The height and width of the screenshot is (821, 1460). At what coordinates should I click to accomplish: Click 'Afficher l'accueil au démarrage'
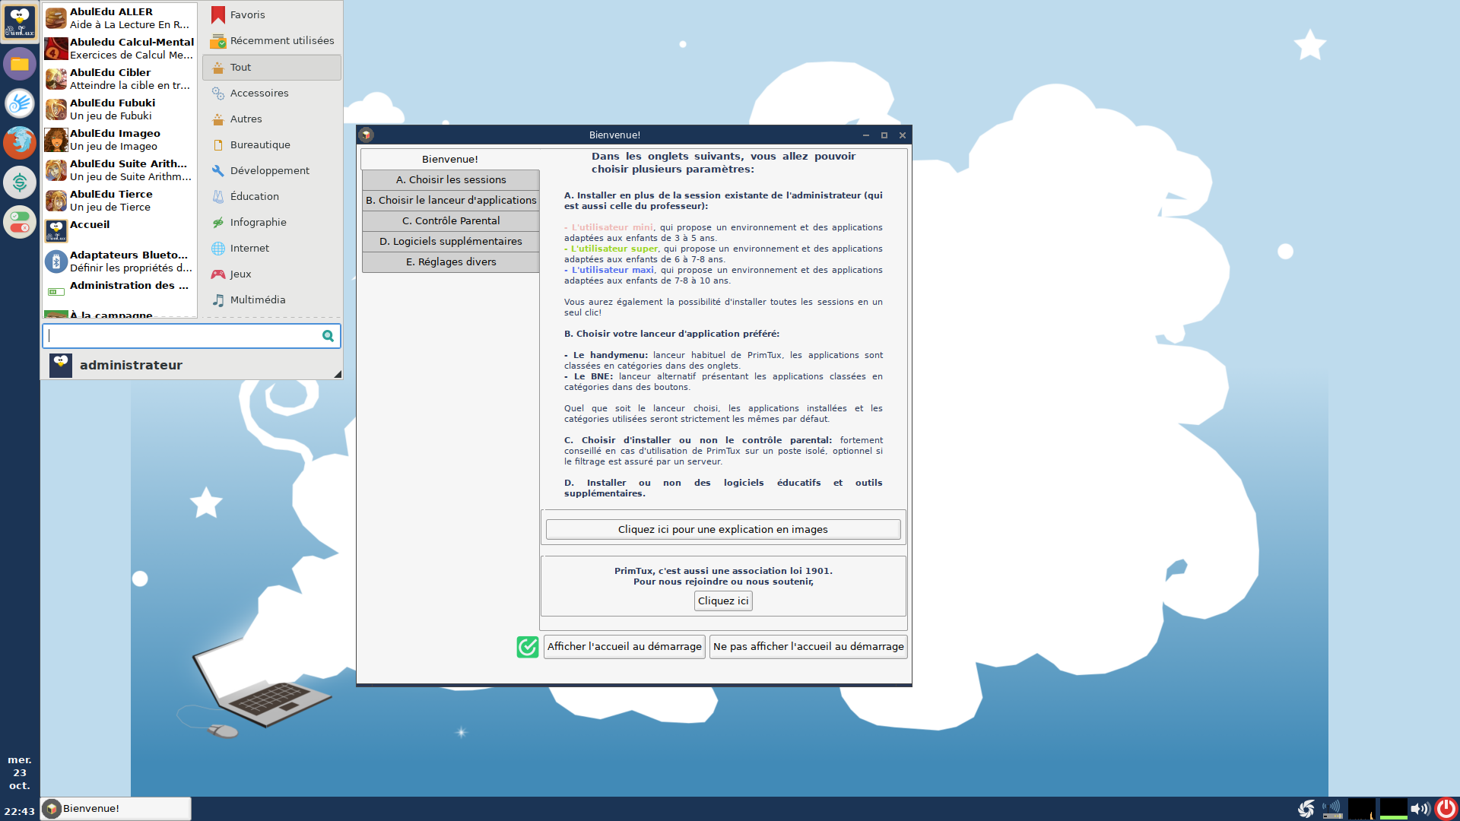624,647
